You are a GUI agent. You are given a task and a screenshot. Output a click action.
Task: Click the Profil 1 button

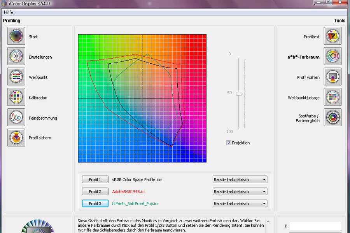pyautogui.click(x=95, y=179)
